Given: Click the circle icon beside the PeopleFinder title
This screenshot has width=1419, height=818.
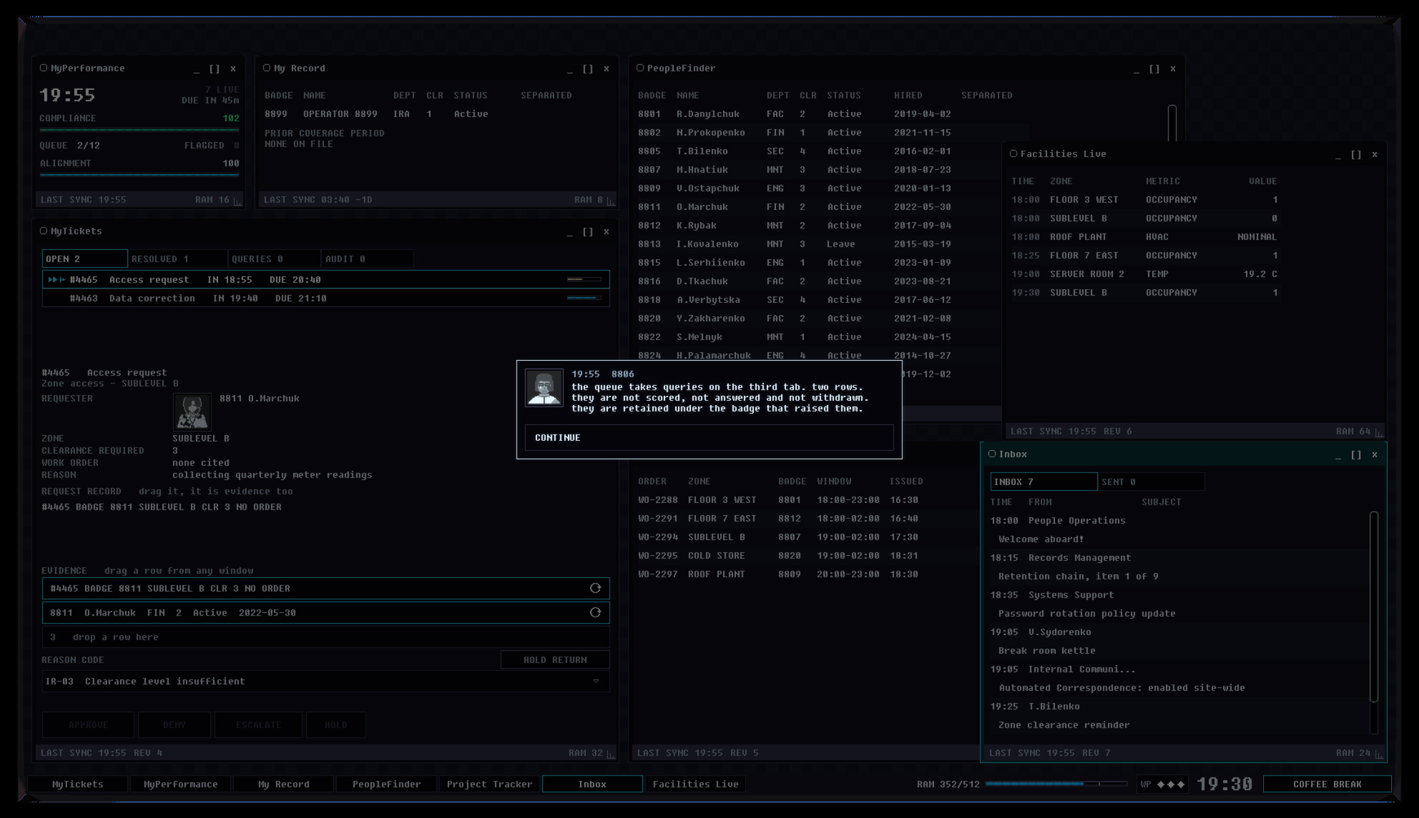Looking at the screenshot, I should coord(640,68).
